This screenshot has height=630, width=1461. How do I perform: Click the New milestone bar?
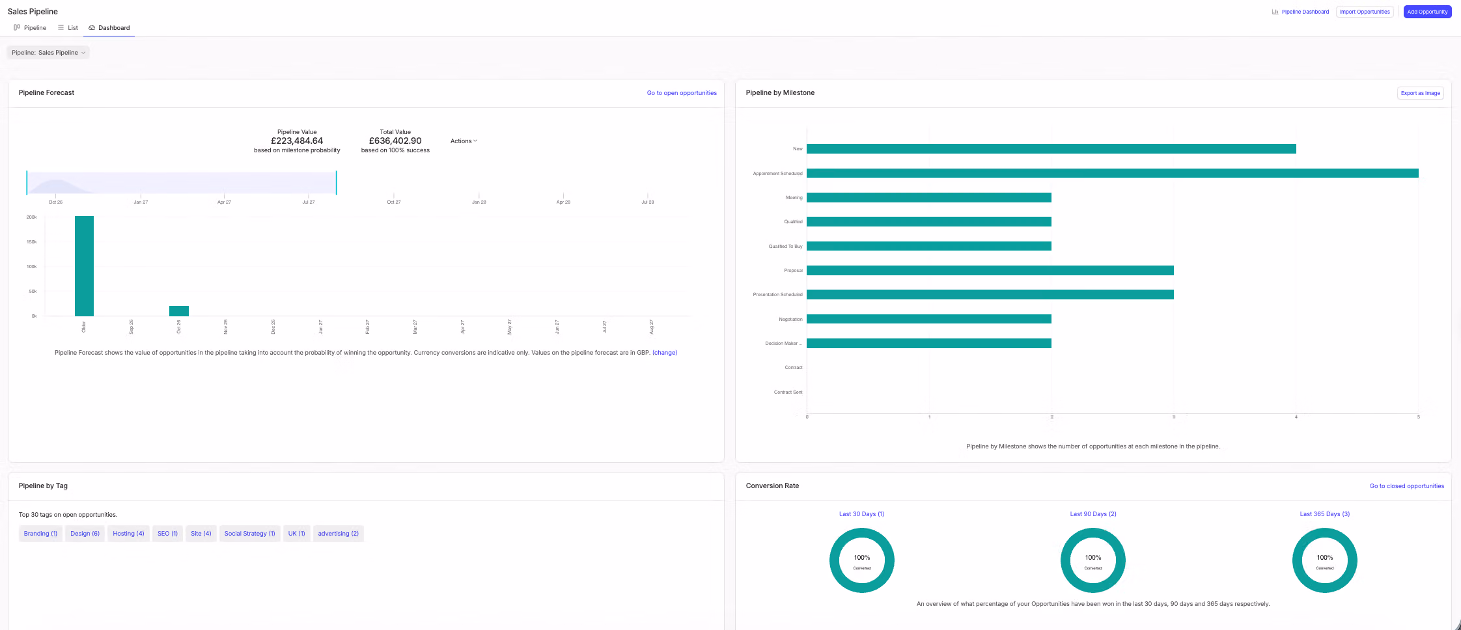coord(1051,149)
